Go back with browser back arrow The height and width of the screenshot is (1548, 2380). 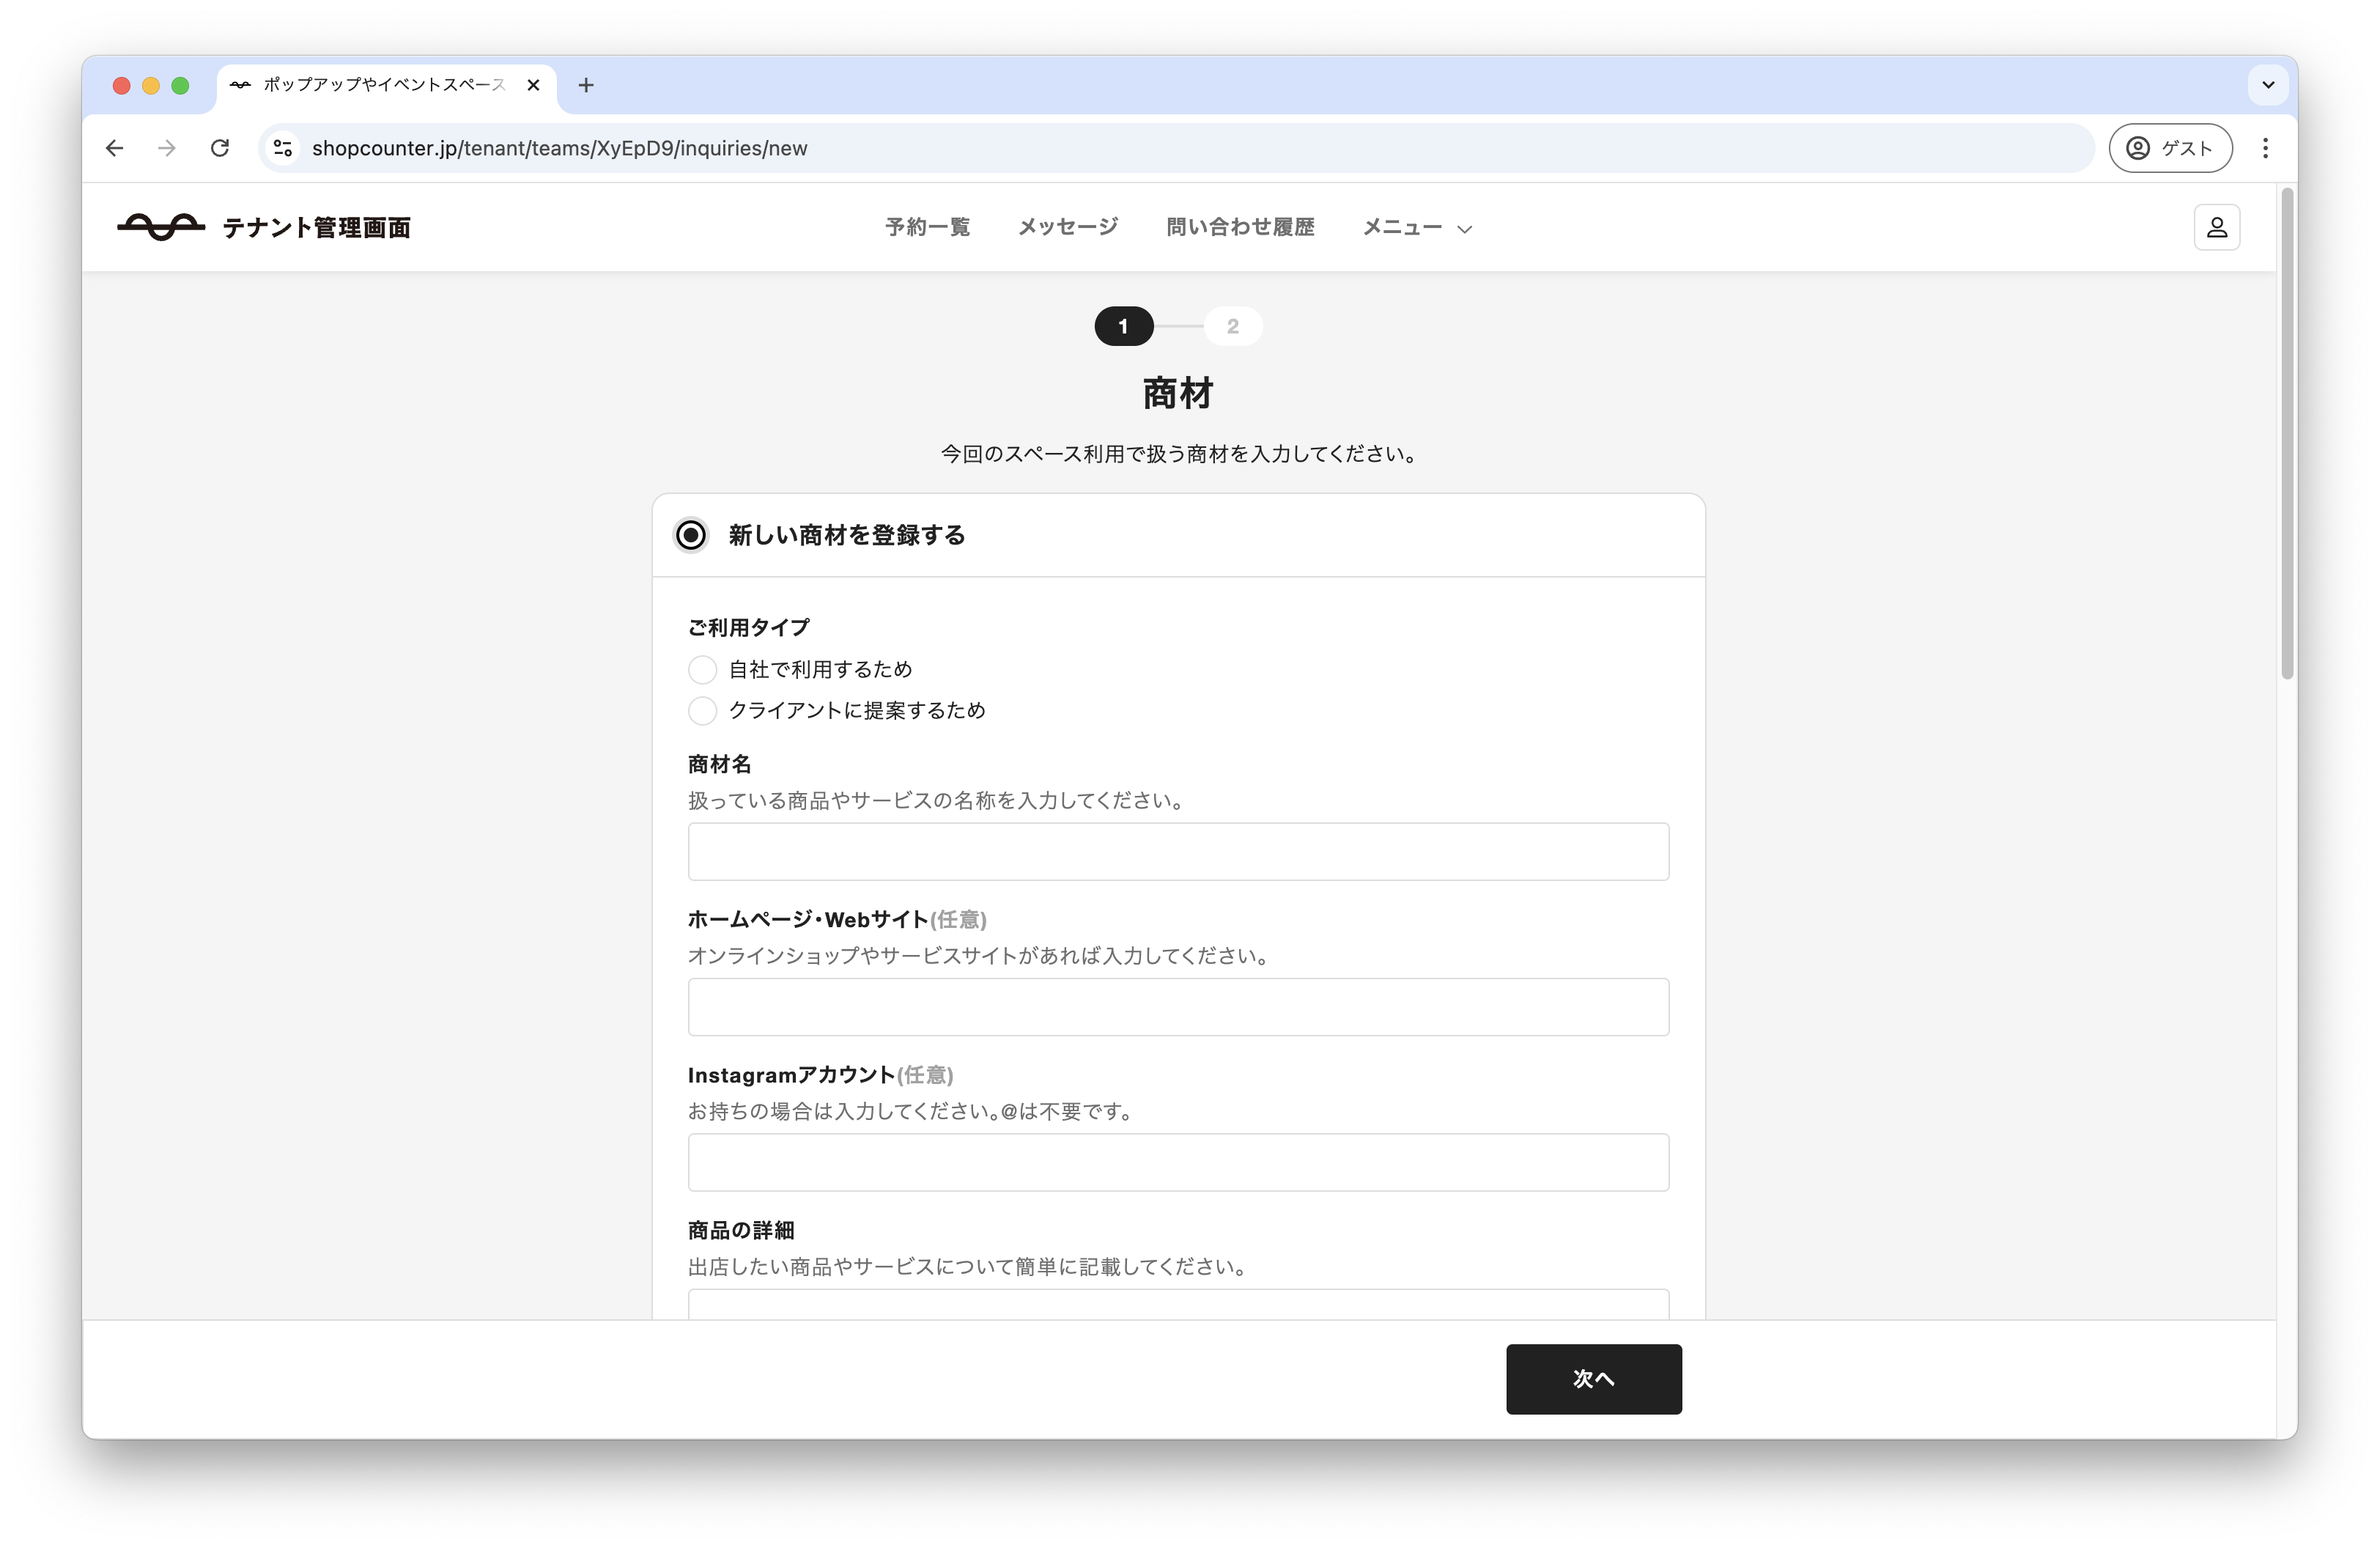(x=115, y=148)
